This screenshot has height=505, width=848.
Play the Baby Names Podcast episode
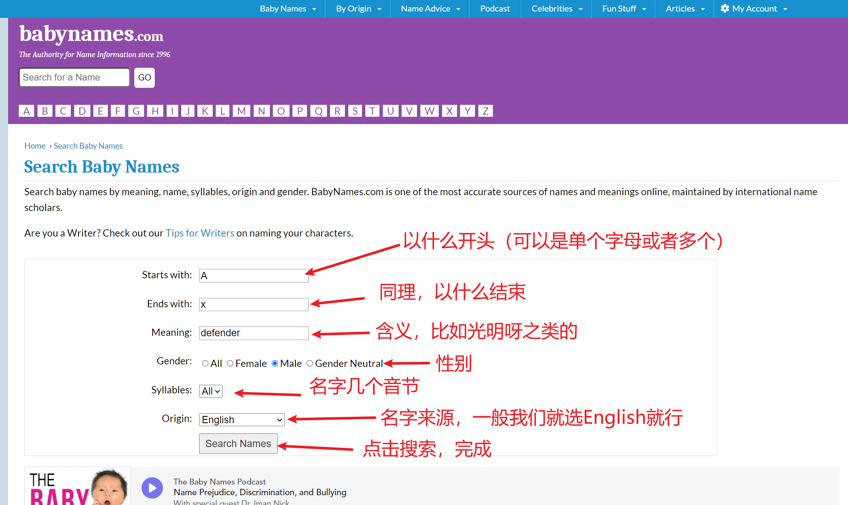tap(152, 488)
